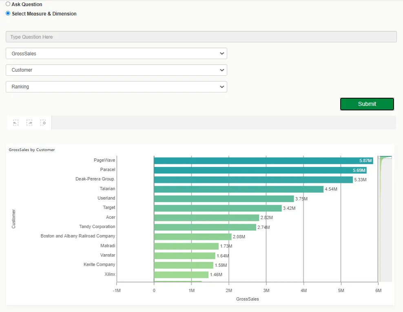Click the 5.69M value label on Paracel bar

click(358, 170)
